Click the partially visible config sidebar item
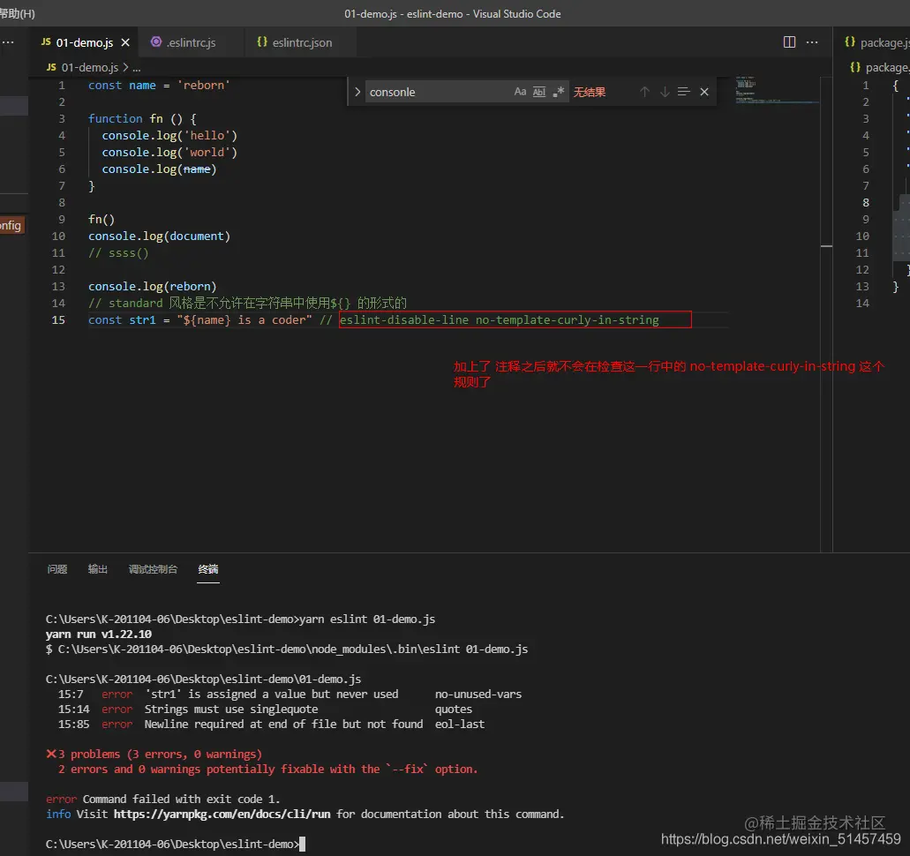The width and height of the screenshot is (910, 856). [x=12, y=225]
